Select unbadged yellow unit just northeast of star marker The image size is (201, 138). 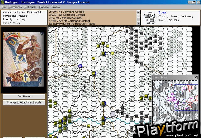click(94, 58)
